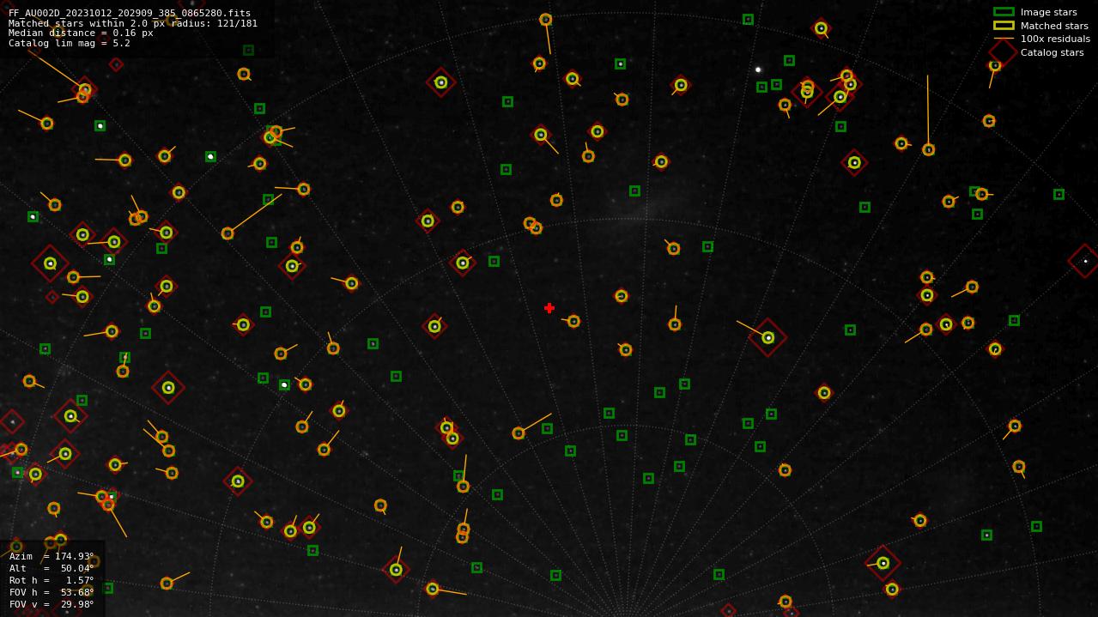Viewport: 1098px width, 617px height.
Task: Select the 'Image stars' legend label
Action: [1048, 12]
